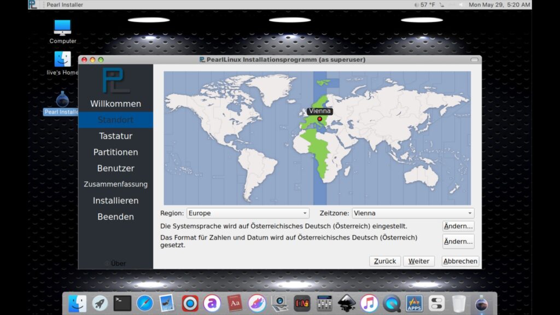This screenshot has height=315, width=560.
Task: Open the toggle-switches settings dock icon
Action: tap(436, 304)
